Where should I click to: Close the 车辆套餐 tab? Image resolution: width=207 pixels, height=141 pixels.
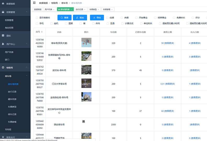click(x=112, y=9)
